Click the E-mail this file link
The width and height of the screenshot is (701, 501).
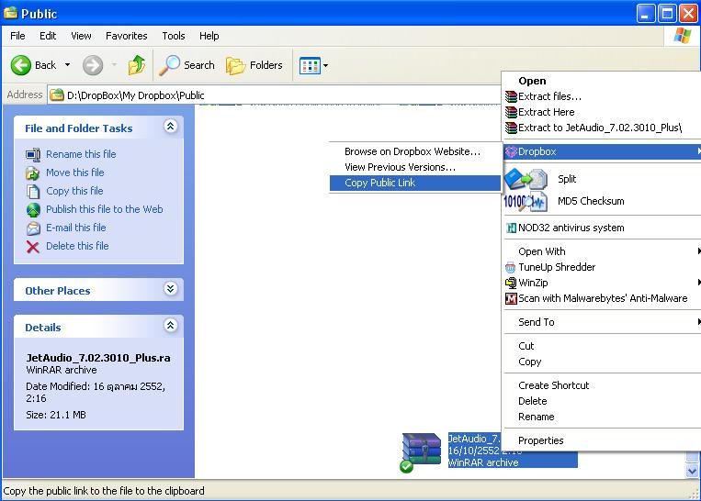(76, 228)
